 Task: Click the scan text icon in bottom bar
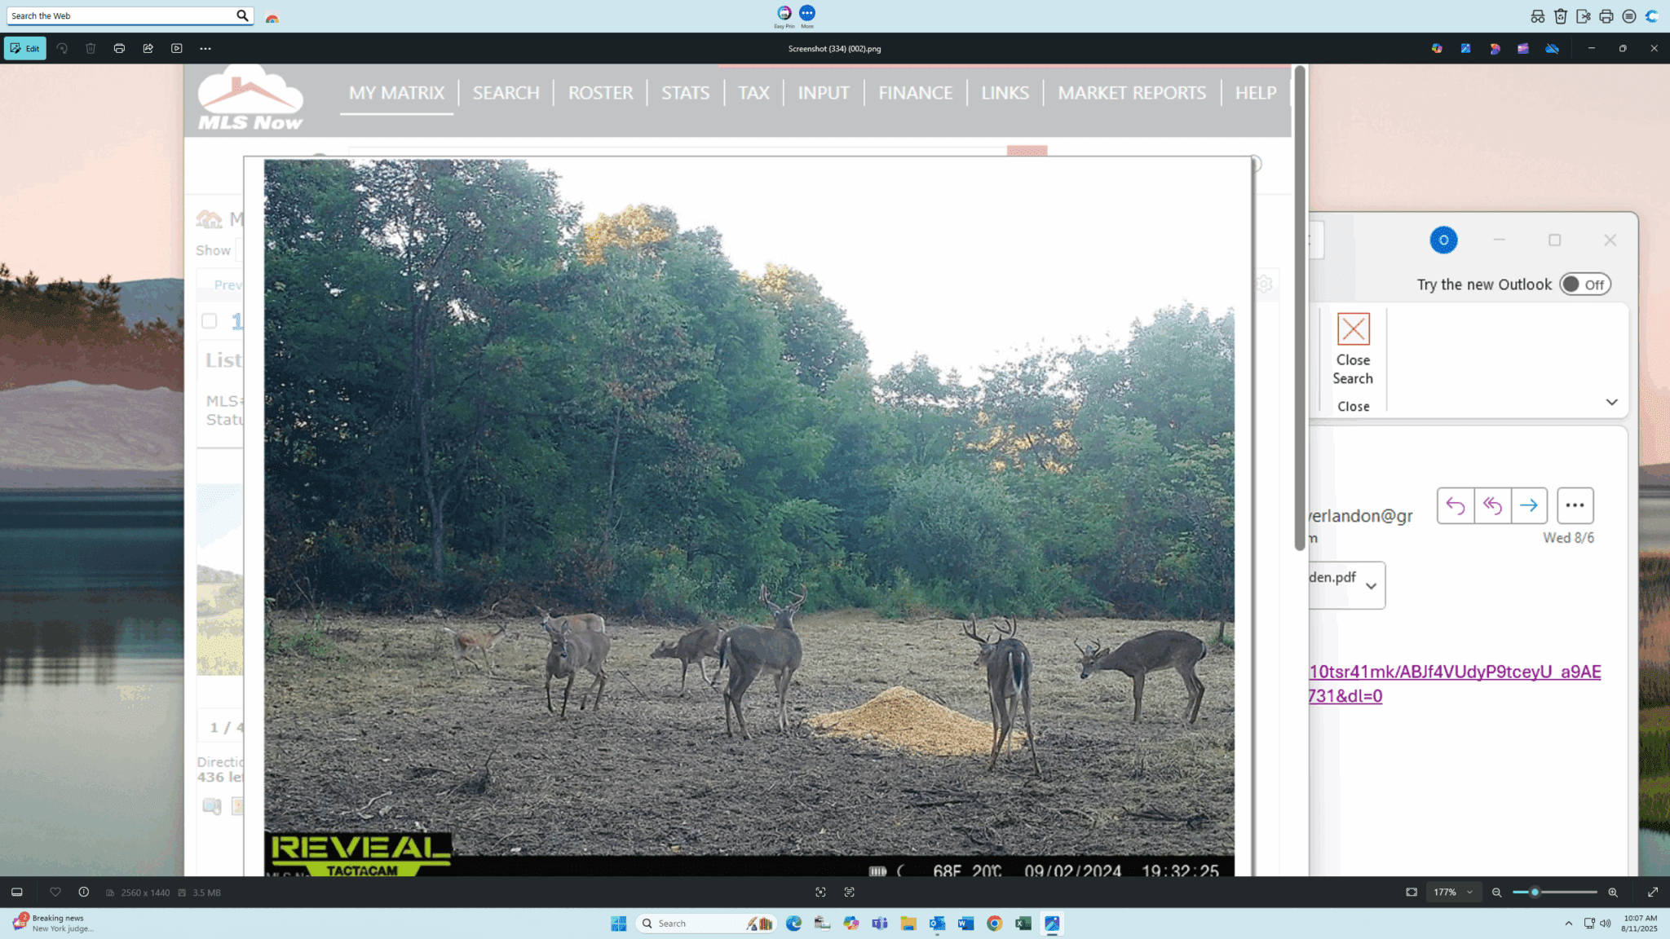(849, 893)
